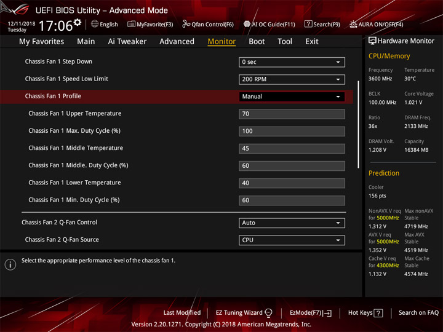Open Chassis Fan 1 Profile dropdown
This screenshot has height=332, width=443.
pyautogui.click(x=292, y=97)
